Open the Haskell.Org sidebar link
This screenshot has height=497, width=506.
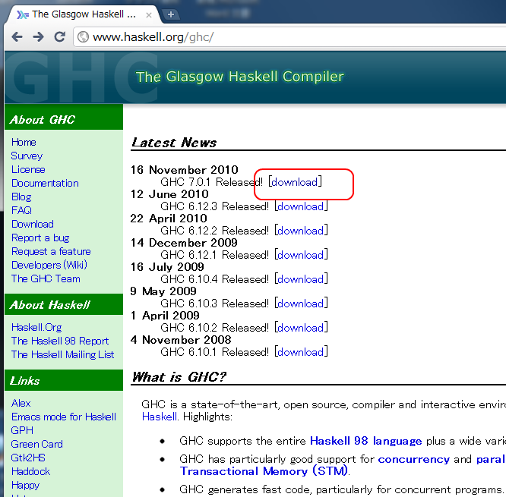36,327
